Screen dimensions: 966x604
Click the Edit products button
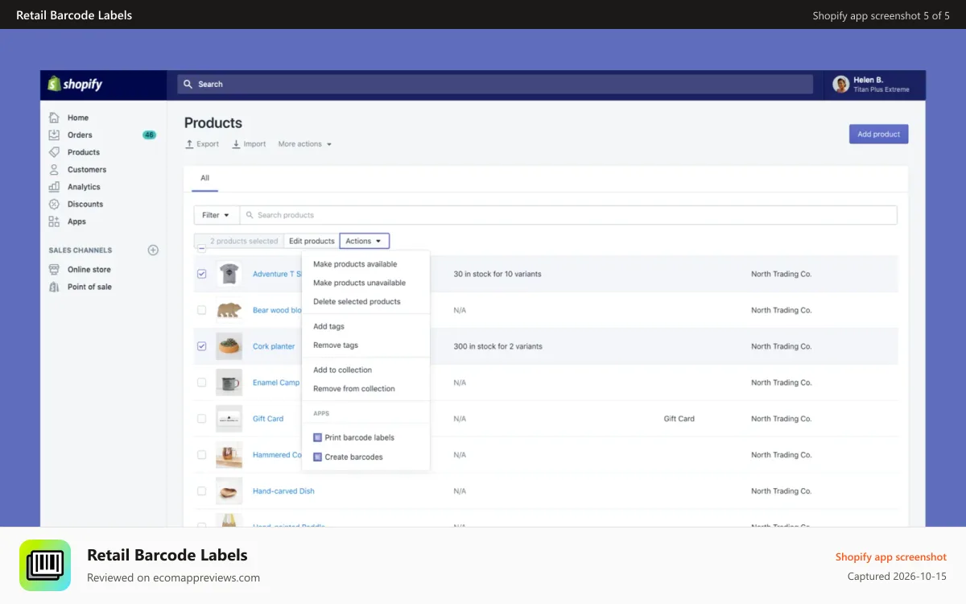[312, 241]
